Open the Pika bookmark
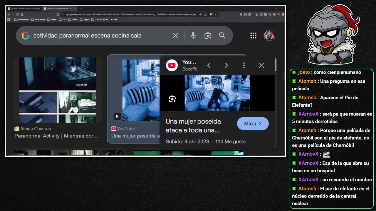Screen dimensions: 376x211 [114, 19]
